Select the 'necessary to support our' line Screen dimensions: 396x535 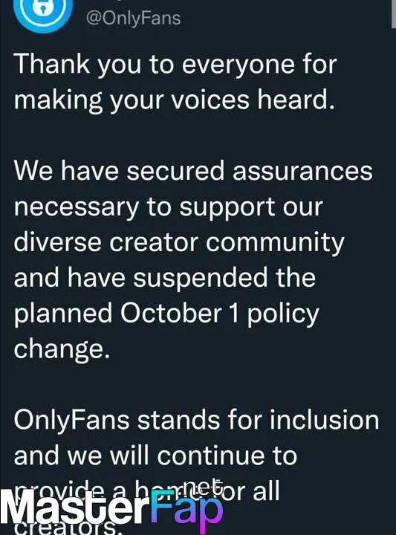click(x=168, y=207)
